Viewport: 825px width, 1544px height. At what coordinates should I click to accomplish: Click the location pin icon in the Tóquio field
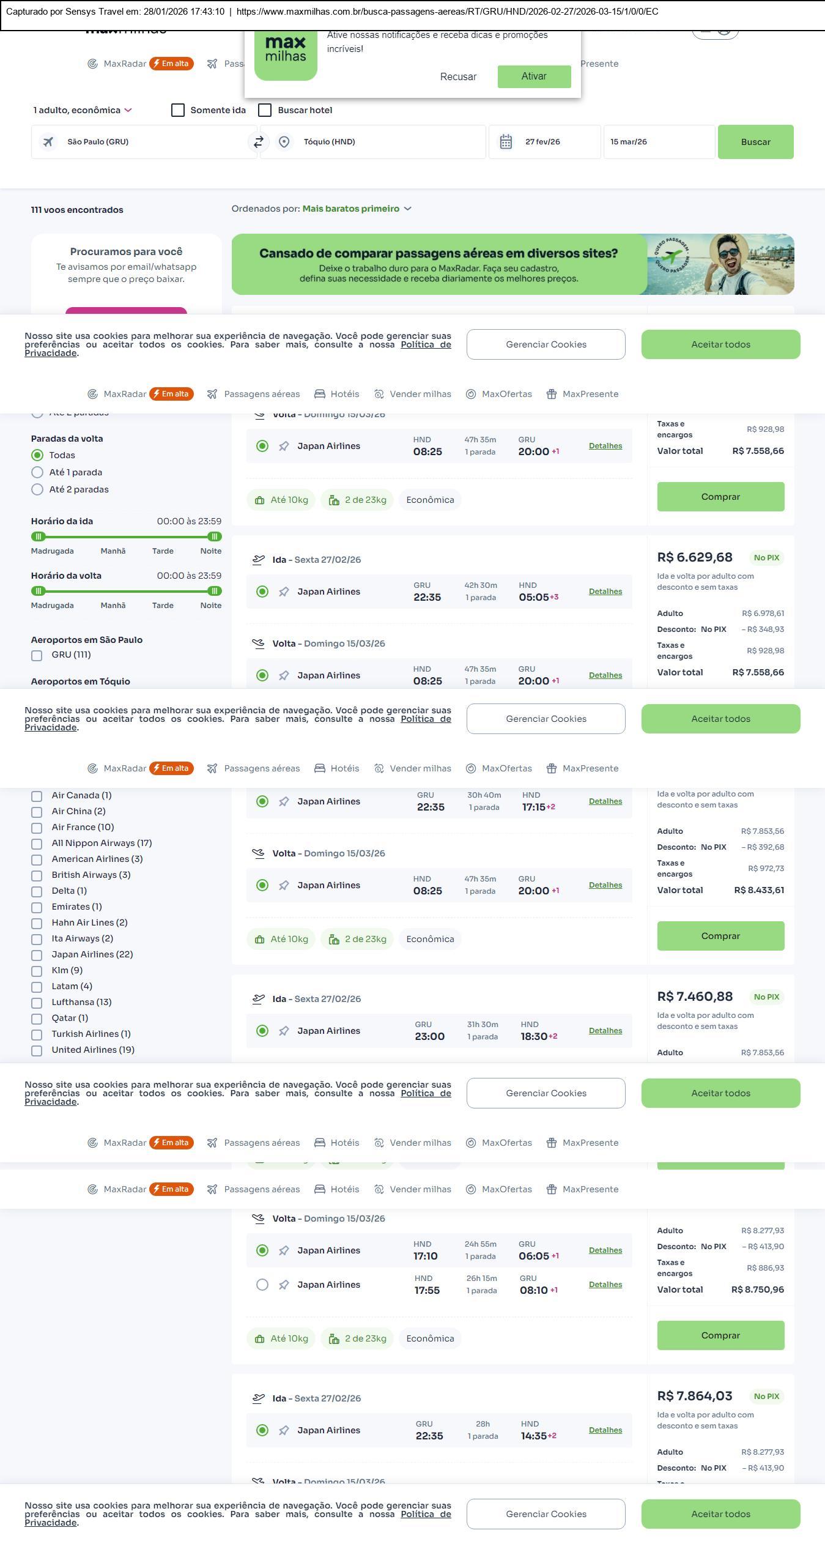284,142
